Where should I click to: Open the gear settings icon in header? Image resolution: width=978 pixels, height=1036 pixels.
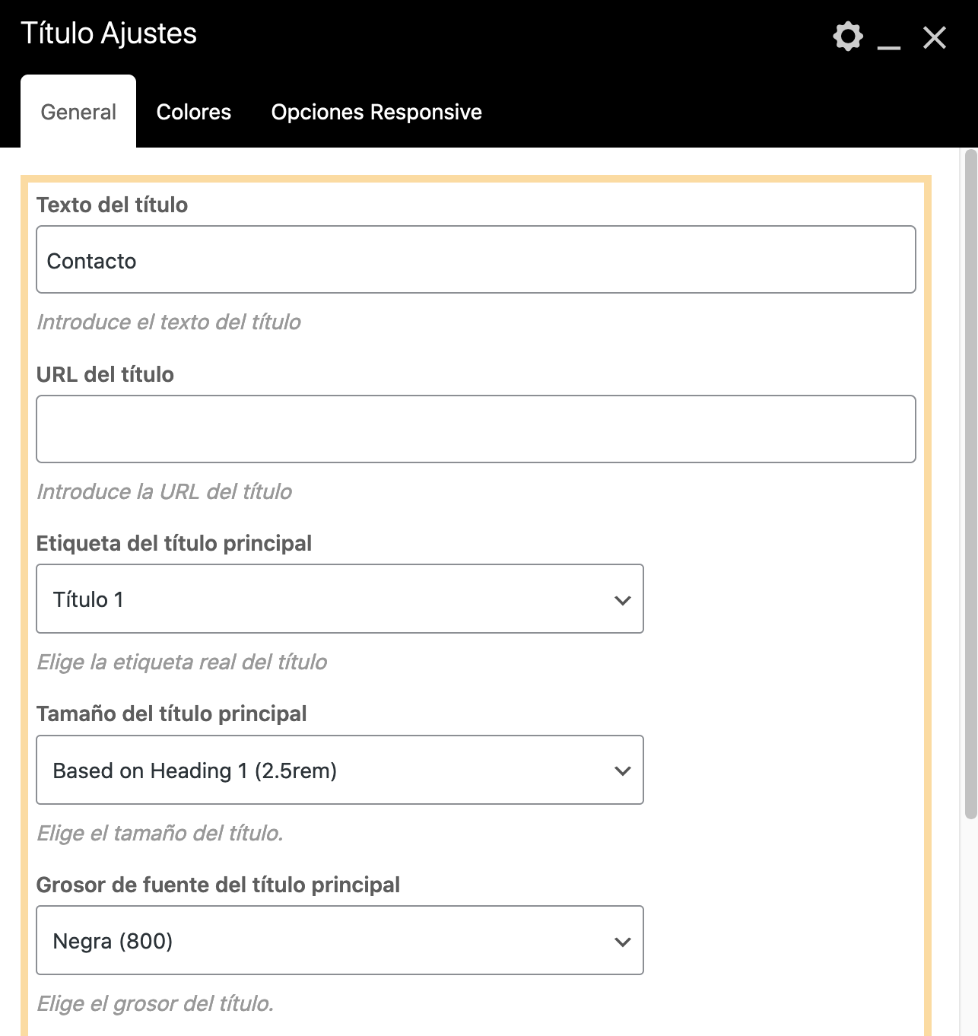click(848, 37)
